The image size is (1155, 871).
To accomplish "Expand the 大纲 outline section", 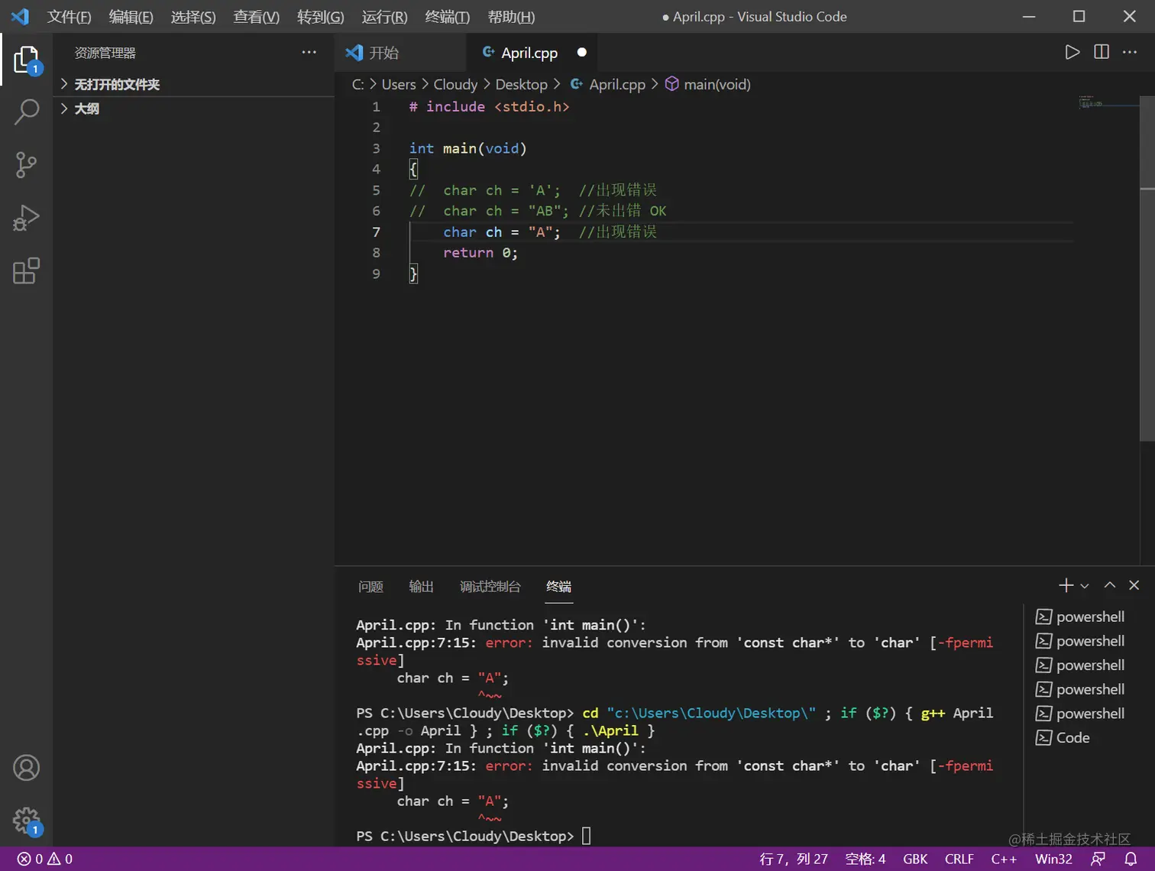I will coord(86,108).
